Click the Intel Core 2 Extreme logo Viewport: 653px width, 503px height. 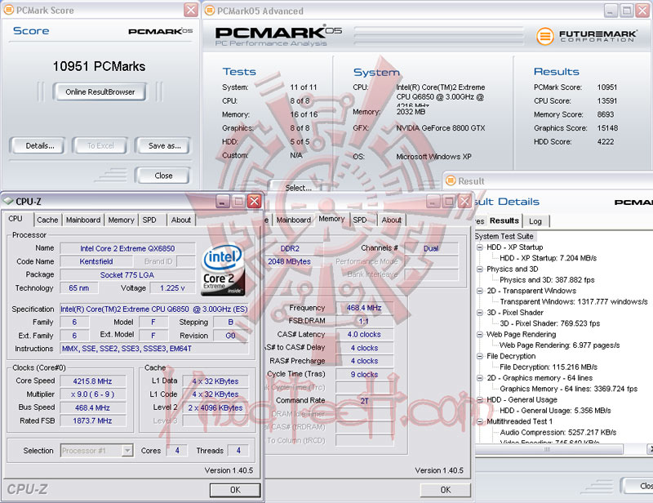click(x=223, y=269)
